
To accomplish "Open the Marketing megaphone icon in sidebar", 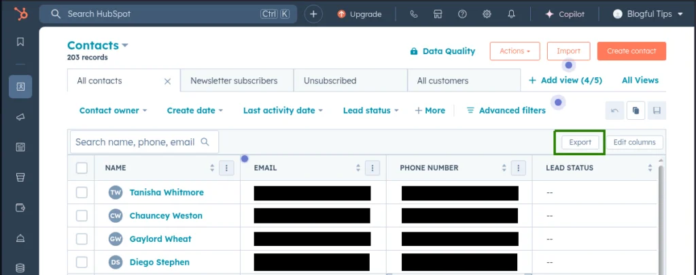I will click(x=20, y=117).
